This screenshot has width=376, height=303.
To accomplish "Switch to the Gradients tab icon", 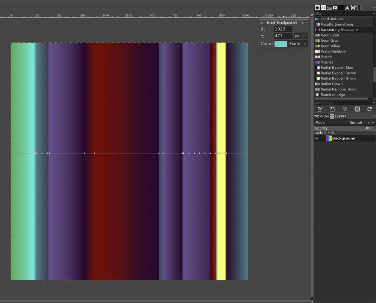I will (x=359, y=8).
